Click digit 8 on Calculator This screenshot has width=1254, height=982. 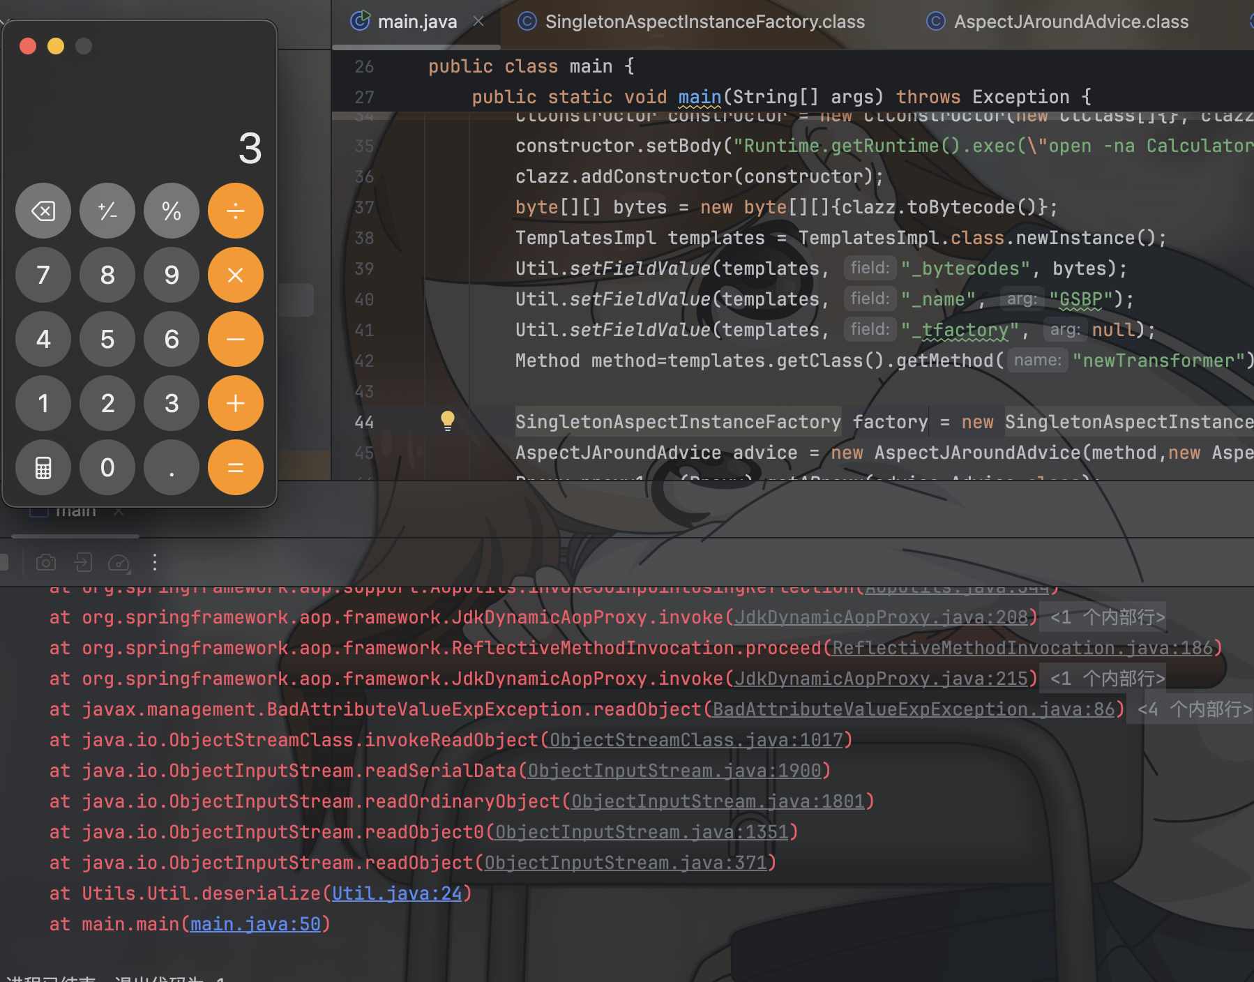click(x=107, y=275)
